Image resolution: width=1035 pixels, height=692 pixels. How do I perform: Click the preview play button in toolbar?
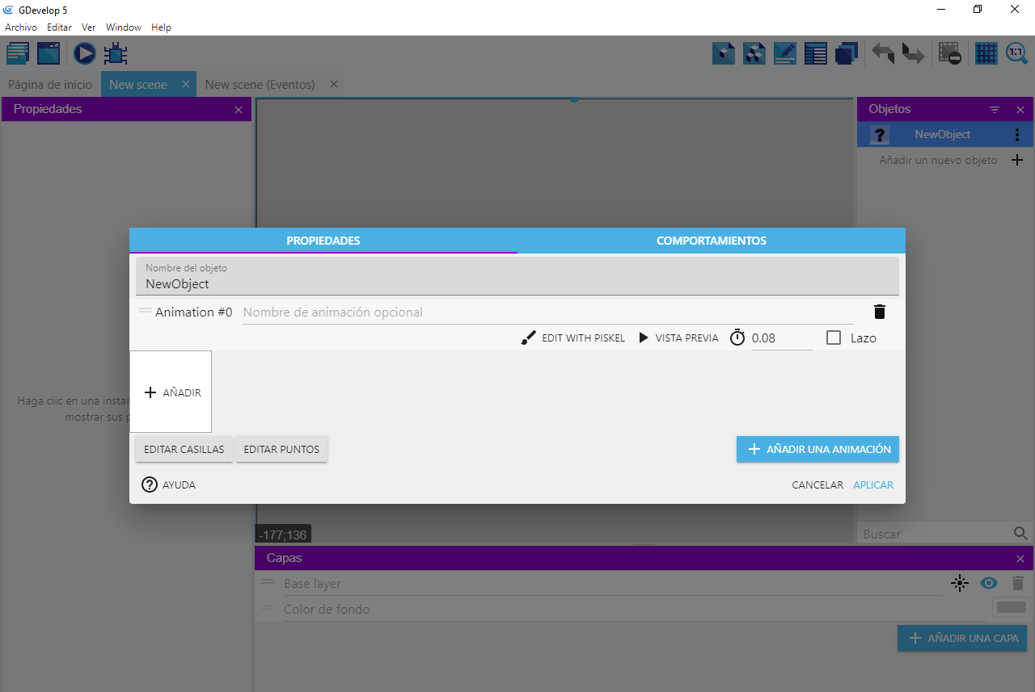pyautogui.click(x=85, y=54)
